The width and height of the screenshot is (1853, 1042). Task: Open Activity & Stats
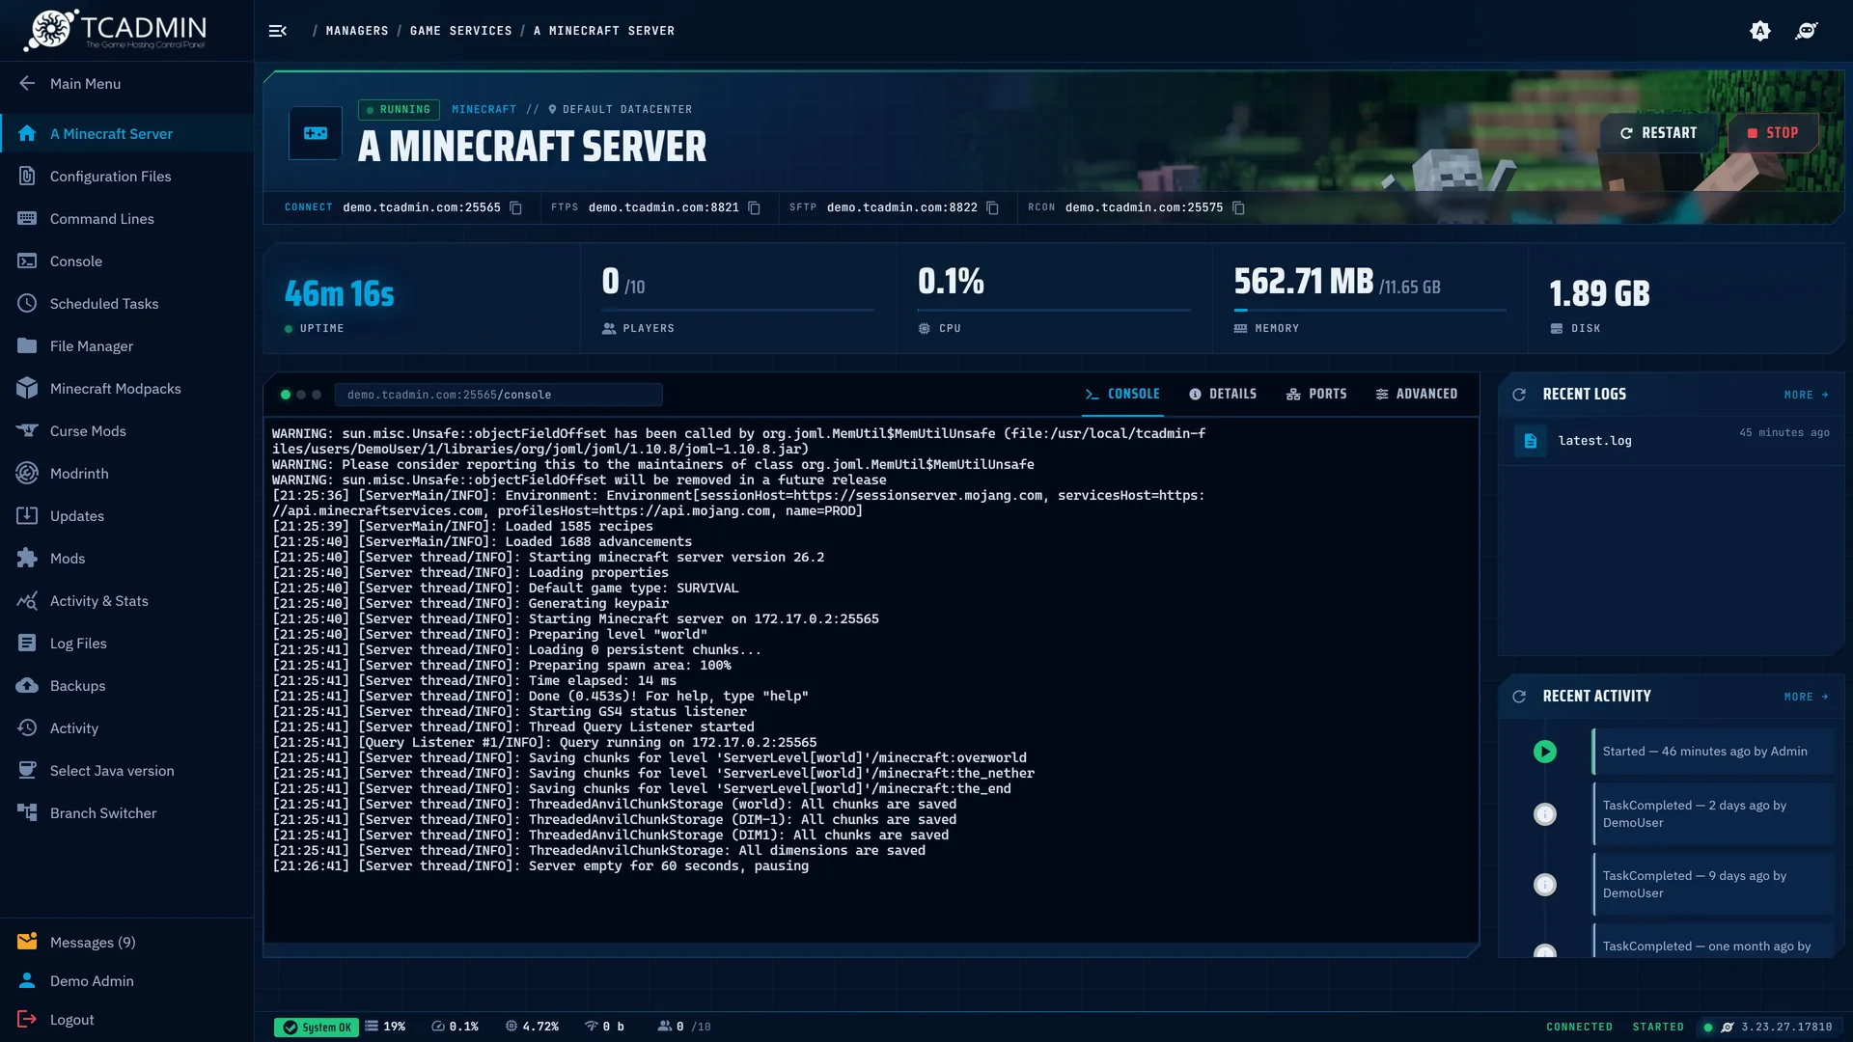tap(126, 601)
